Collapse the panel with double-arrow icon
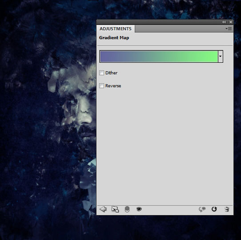 (x=224, y=22)
